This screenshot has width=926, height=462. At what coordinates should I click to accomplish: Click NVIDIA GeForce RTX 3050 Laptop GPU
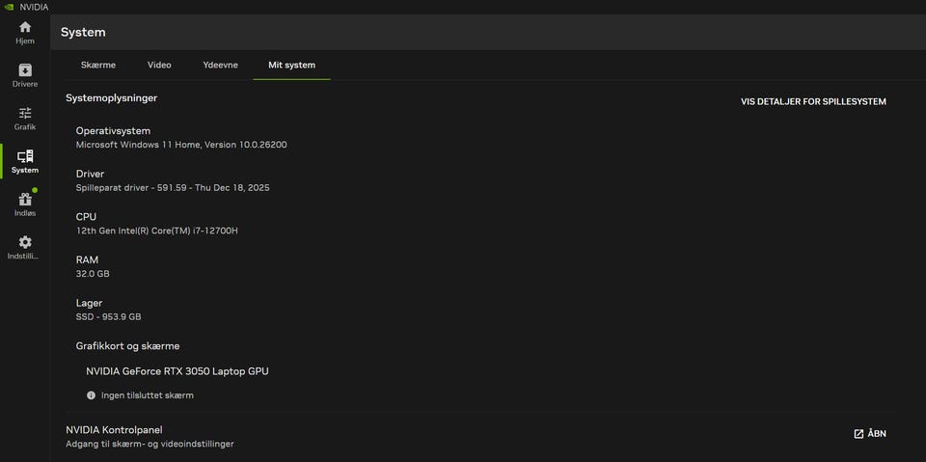177,371
